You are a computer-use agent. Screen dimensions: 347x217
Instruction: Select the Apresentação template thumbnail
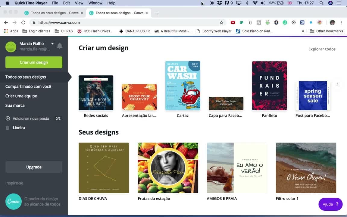tap(139, 97)
